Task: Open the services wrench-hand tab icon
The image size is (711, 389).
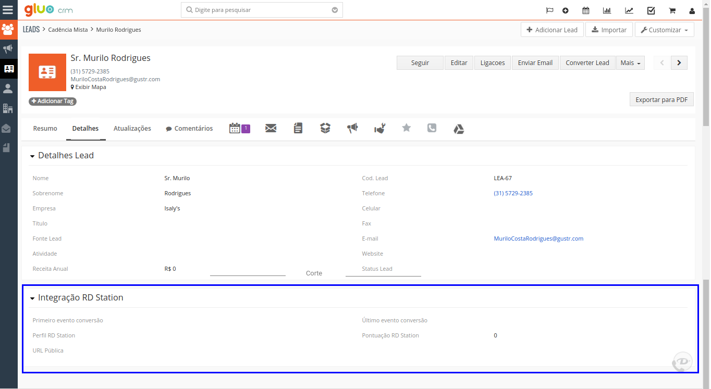Action: (379, 128)
